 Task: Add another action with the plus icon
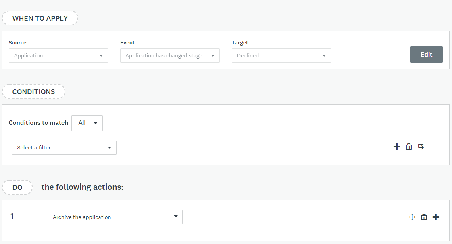436,217
